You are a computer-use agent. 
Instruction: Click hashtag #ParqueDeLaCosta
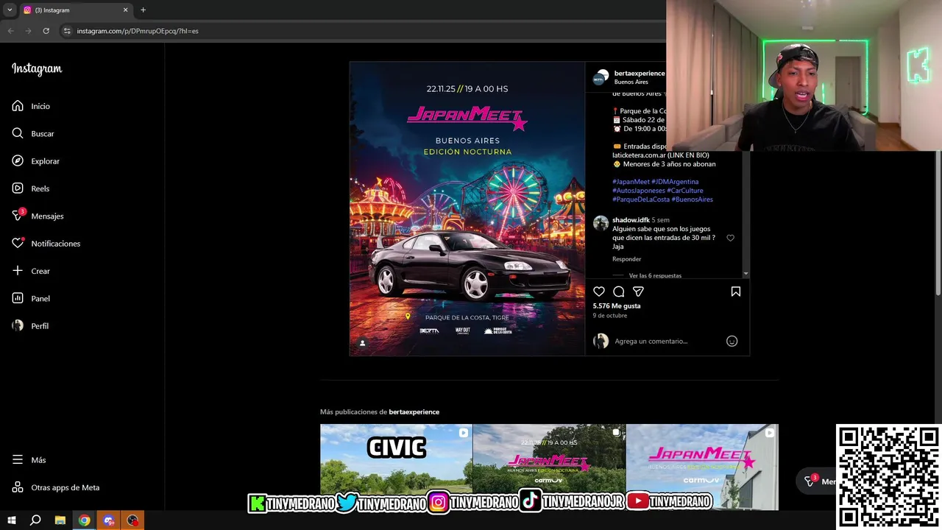[x=641, y=199]
